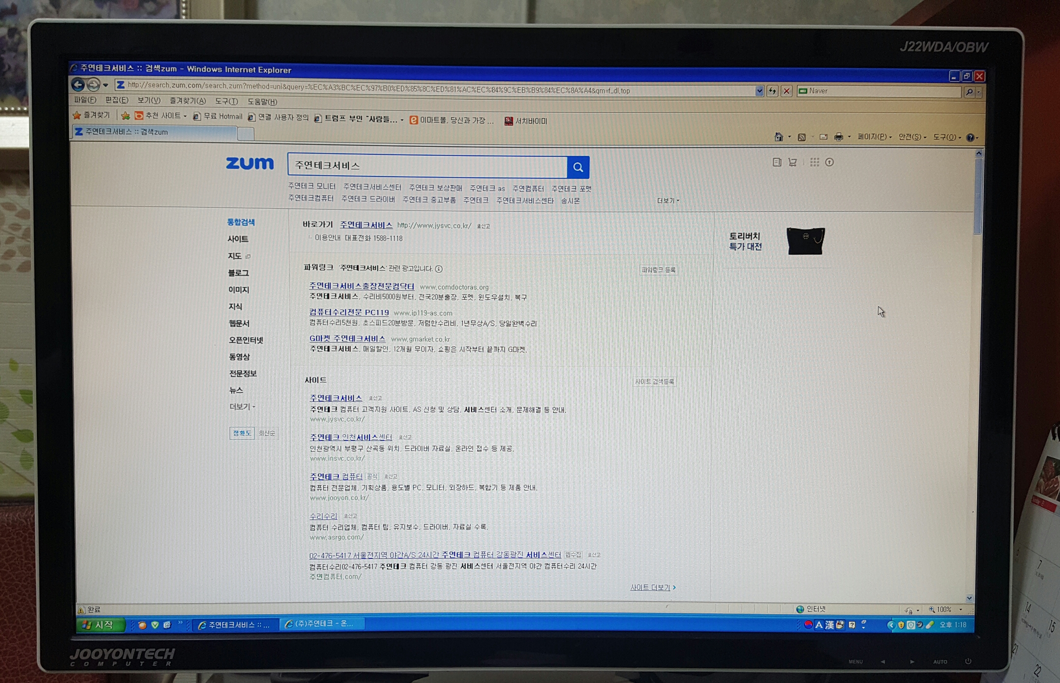Expand 더보기 in left category list
1060x683 pixels.
[x=242, y=407]
